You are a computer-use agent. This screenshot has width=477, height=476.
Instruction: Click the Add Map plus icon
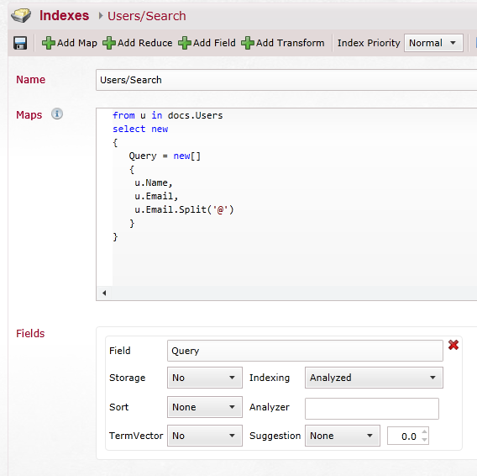pyautogui.click(x=49, y=43)
